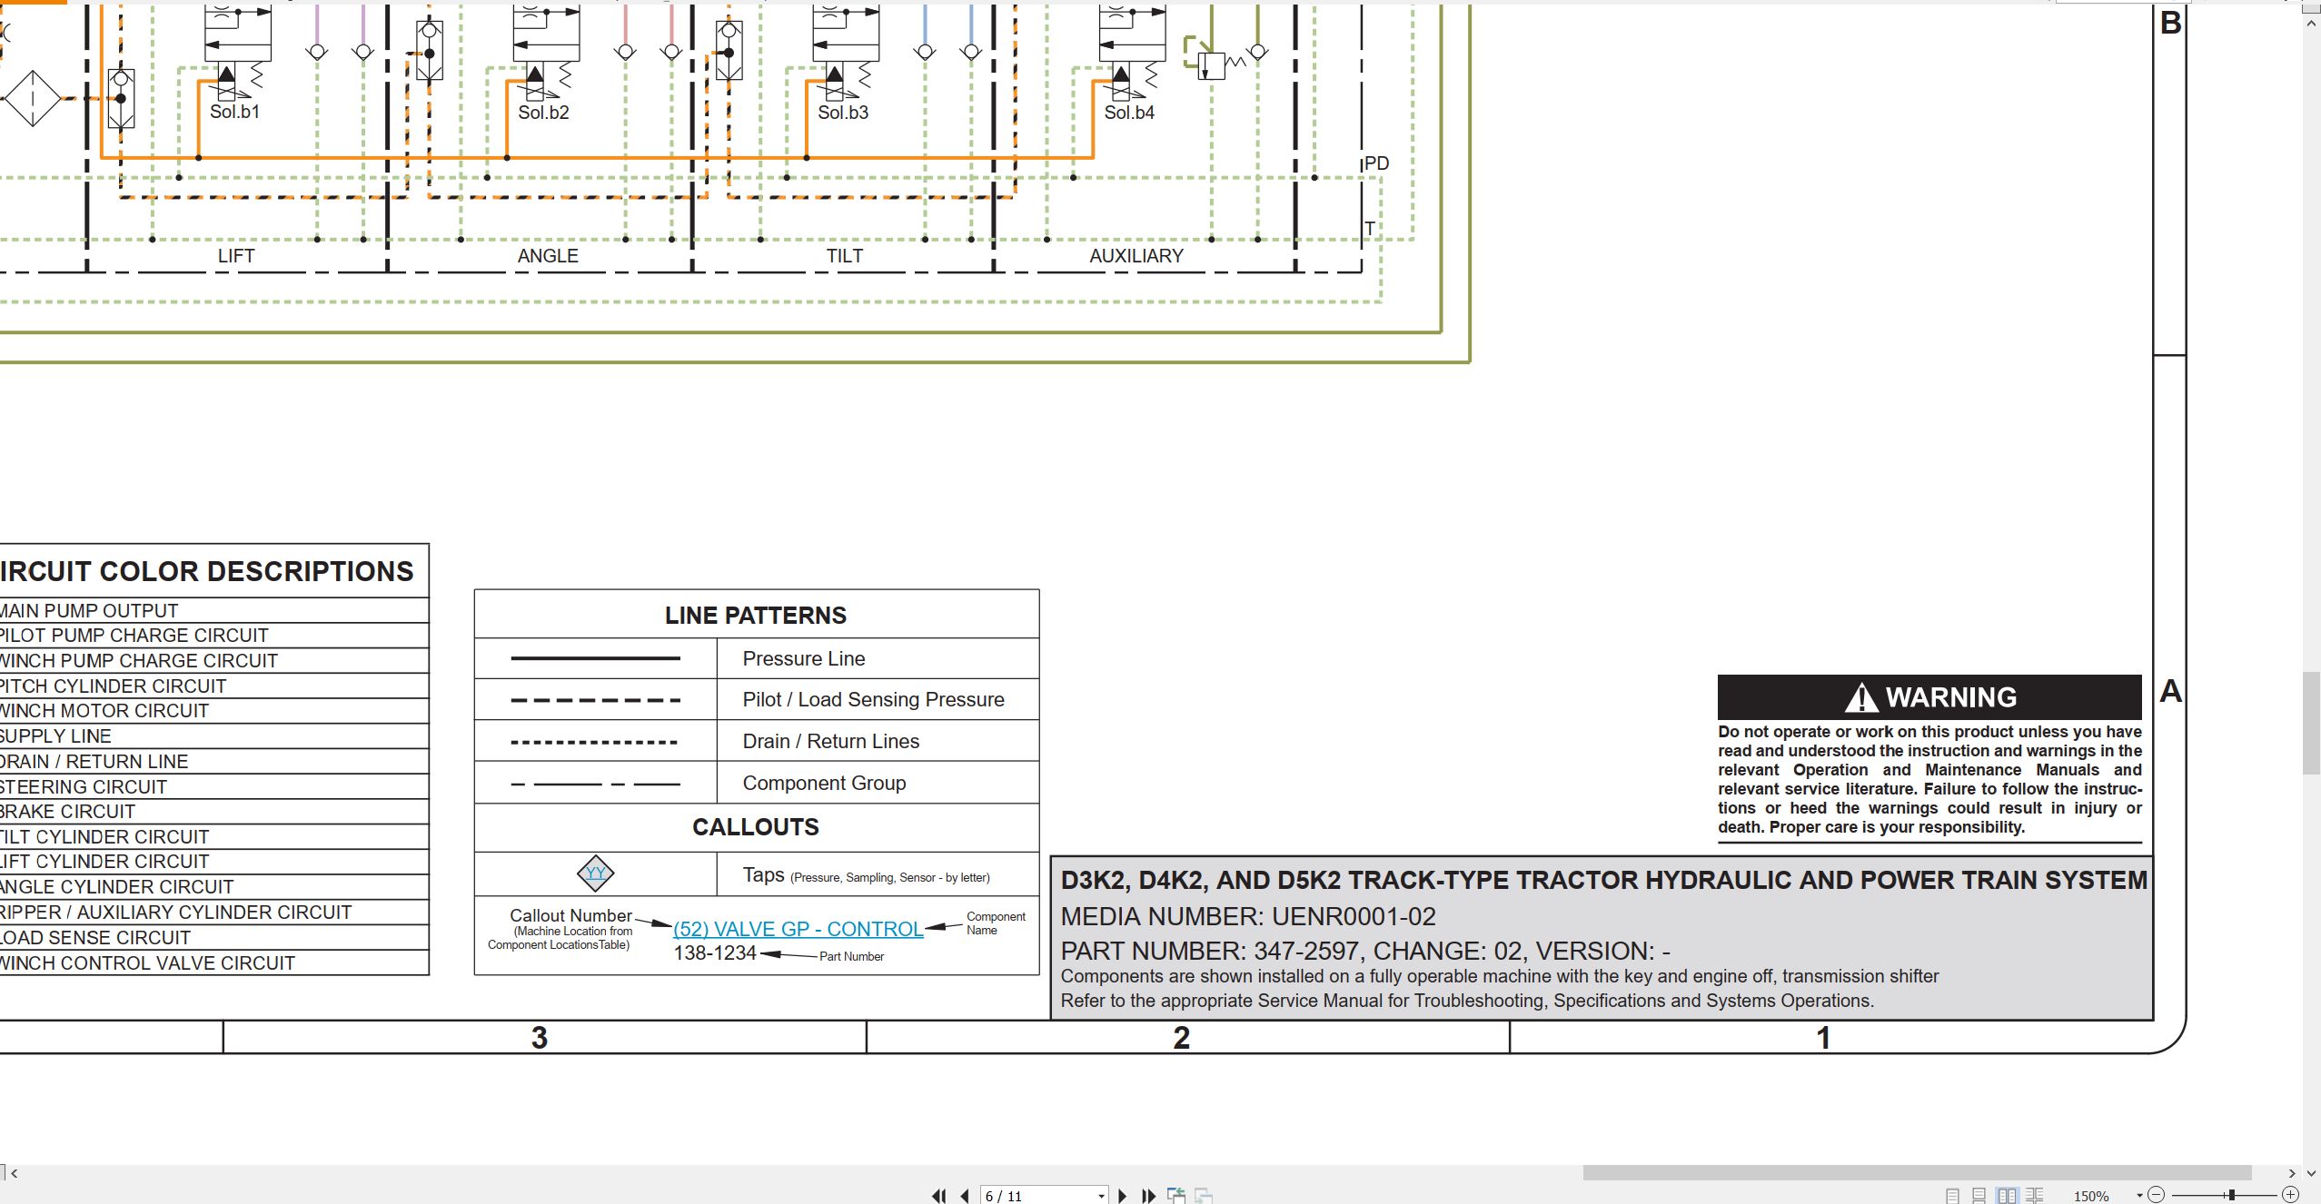The width and height of the screenshot is (2321, 1204).
Task: Jump to the last page
Action: pos(1148,1196)
